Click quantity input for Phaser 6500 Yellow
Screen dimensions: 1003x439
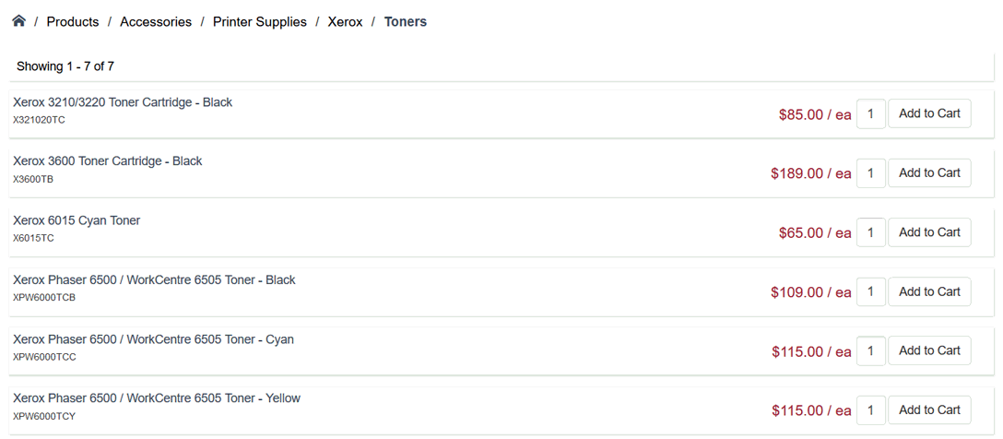point(871,410)
